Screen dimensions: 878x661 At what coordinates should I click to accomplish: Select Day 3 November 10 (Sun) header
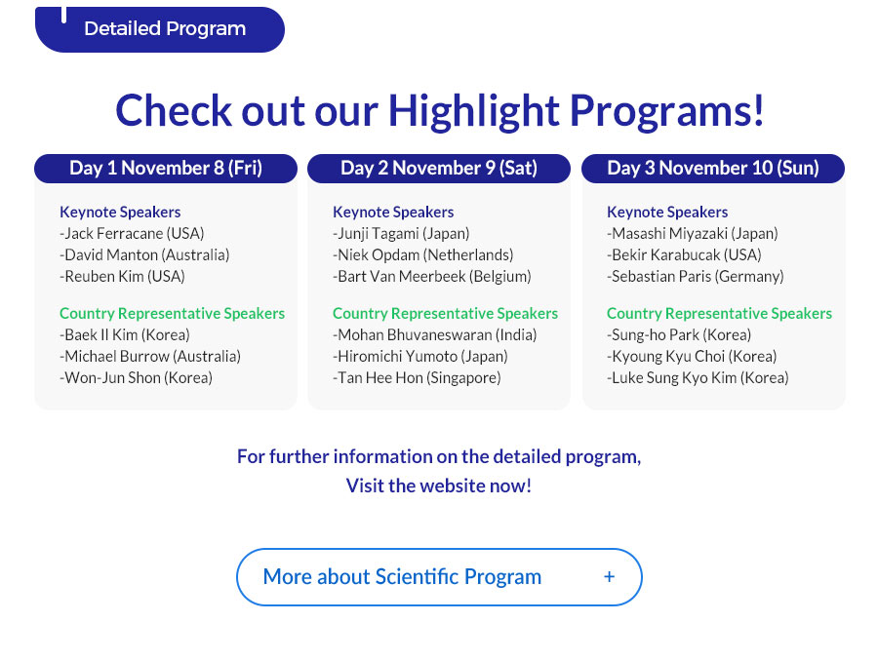pos(713,168)
